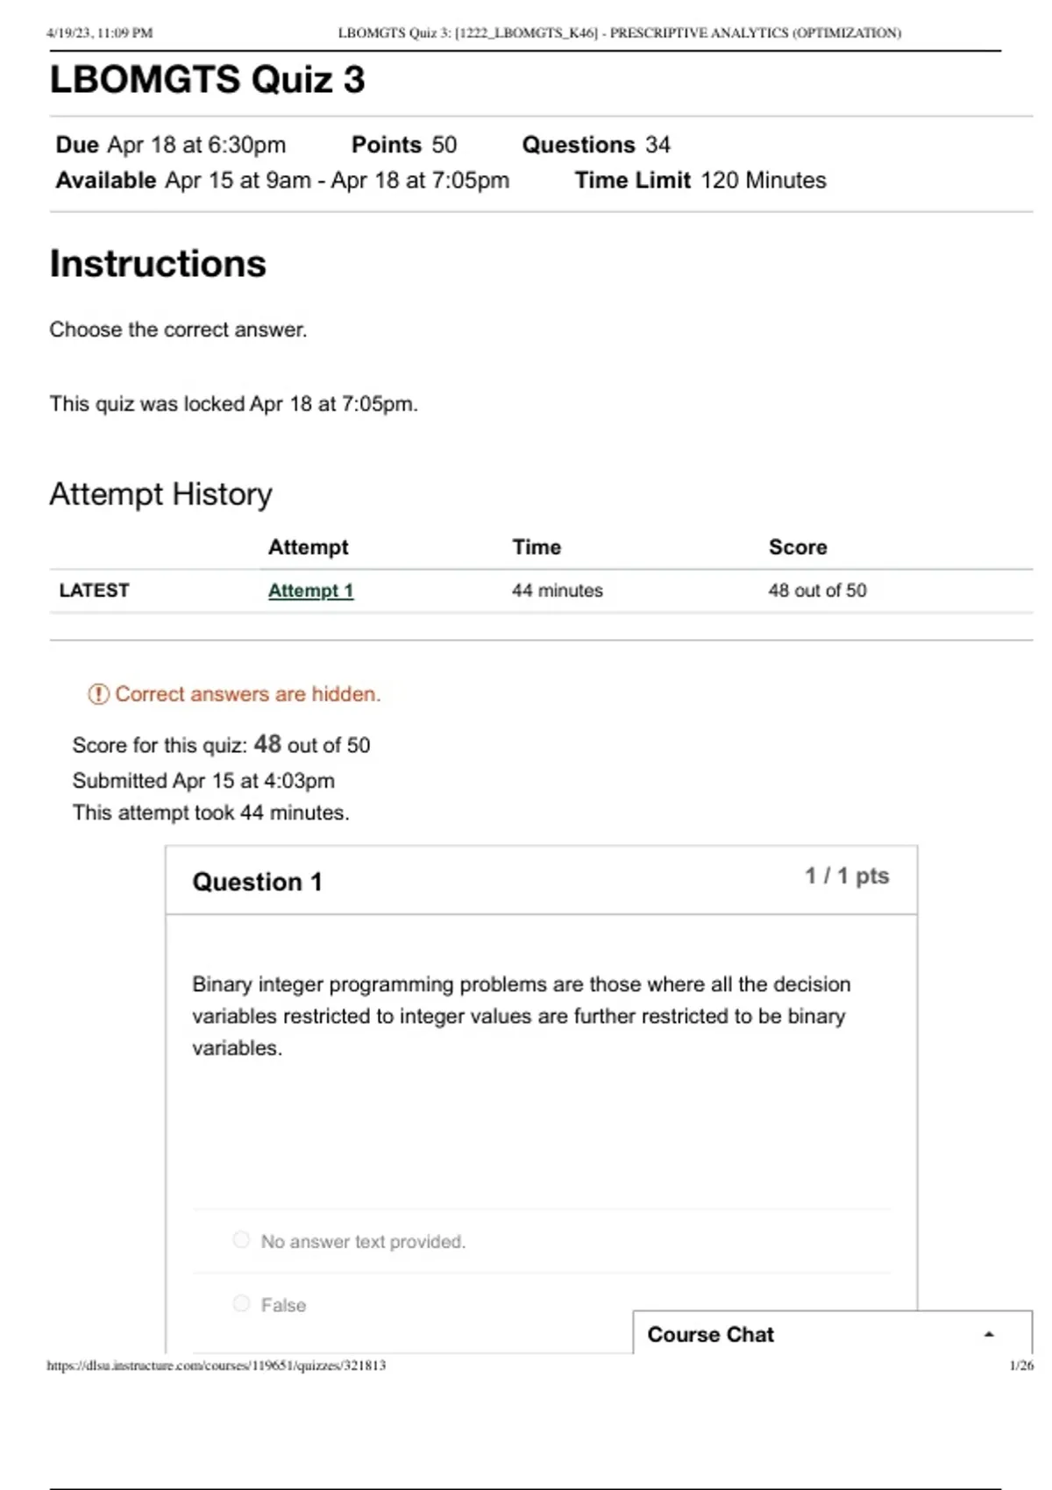Click the Score column header
Viewport: 1052px width, 1490px height.
coord(798,547)
